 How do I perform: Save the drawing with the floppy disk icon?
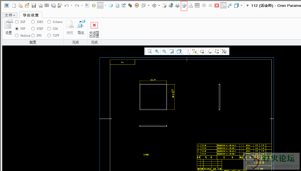[34, 5]
